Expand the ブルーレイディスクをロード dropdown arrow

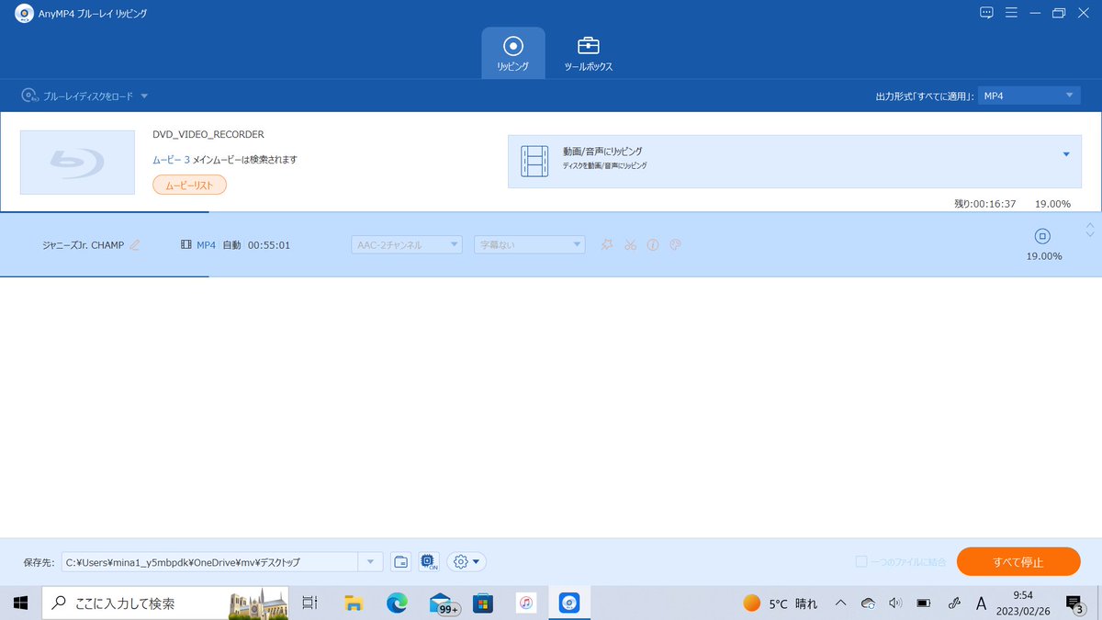point(144,96)
